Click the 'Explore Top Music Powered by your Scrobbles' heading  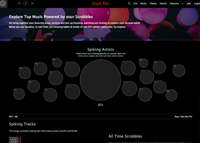click(51, 17)
